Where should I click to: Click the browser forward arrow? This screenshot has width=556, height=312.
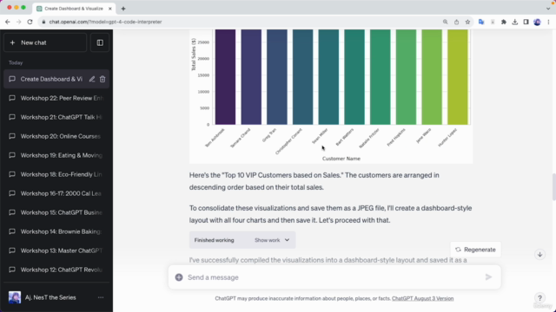[x=19, y=22]
